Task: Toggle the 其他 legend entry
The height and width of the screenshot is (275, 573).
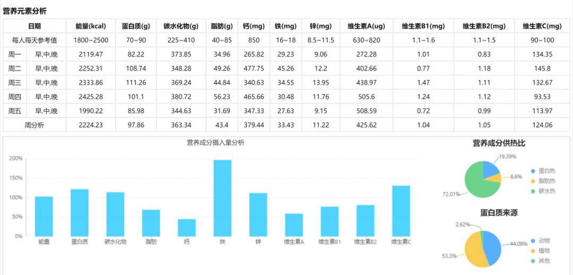Action: [x=541, y=261]
